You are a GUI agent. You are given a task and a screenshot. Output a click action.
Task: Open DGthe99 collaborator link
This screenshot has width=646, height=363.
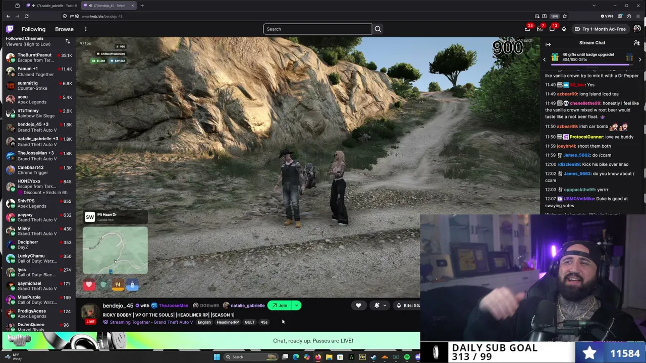pyautogui.click(x=206, y=306)
